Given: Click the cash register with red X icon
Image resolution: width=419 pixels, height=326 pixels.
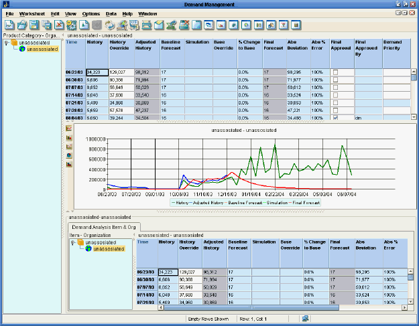Looking at the screenshot, I should (184, 25).
